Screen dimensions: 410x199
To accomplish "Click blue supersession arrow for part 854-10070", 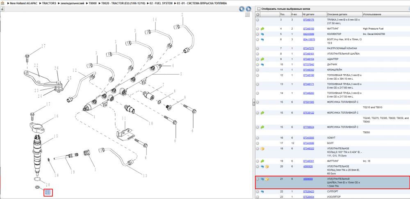I will 262,39.
